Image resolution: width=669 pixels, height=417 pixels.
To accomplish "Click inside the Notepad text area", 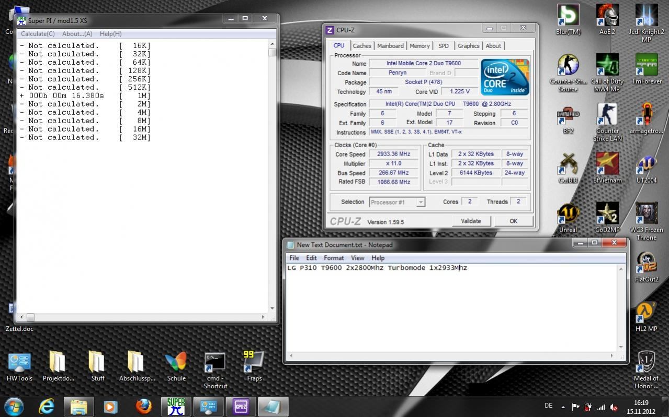I will coord(452,307).
